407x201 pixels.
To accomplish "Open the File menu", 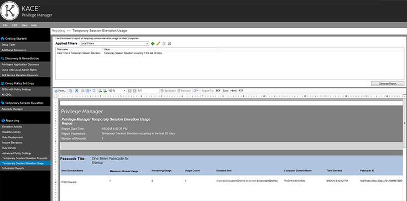I will click(x=5, y=25).
